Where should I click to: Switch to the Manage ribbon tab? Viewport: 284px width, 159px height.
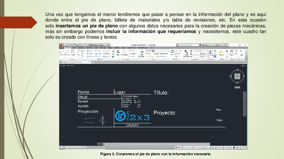click(x=103, y=48)
